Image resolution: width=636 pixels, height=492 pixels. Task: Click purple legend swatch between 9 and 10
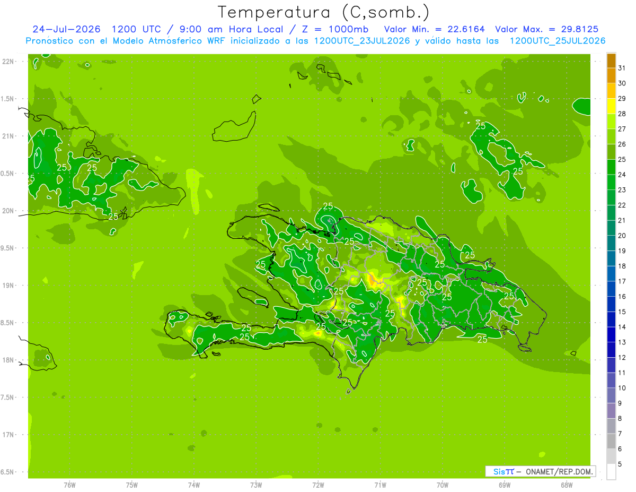point(611,396)
